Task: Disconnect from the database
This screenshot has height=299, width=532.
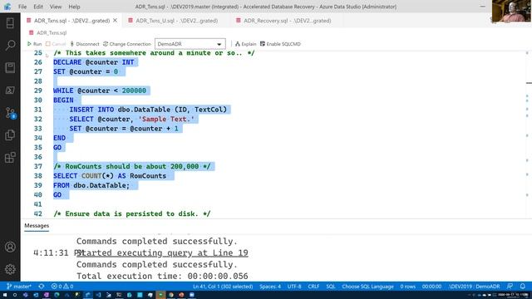Action: (85, 44)
